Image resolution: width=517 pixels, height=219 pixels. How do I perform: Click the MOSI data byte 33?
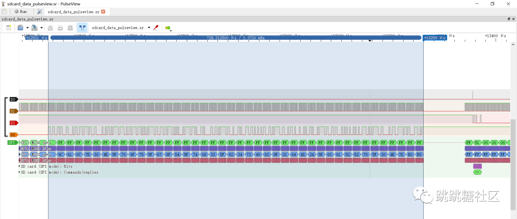213,154
